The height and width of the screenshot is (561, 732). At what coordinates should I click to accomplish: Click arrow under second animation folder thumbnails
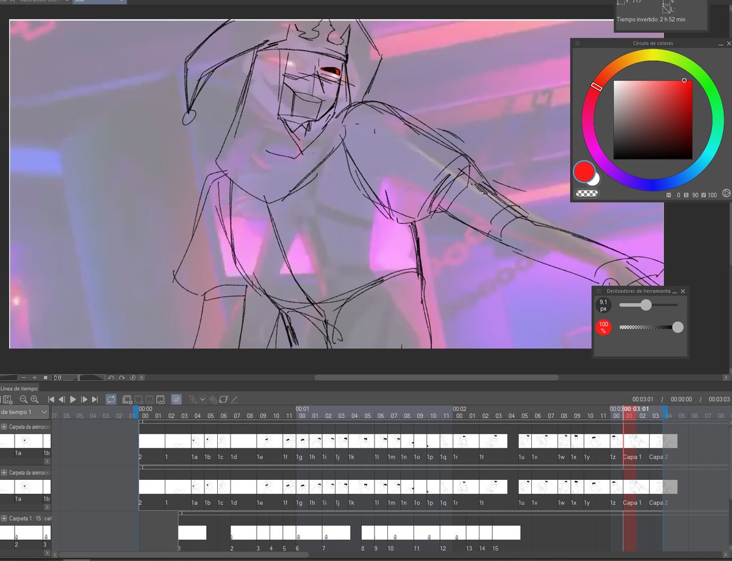(x=48, y=507)
